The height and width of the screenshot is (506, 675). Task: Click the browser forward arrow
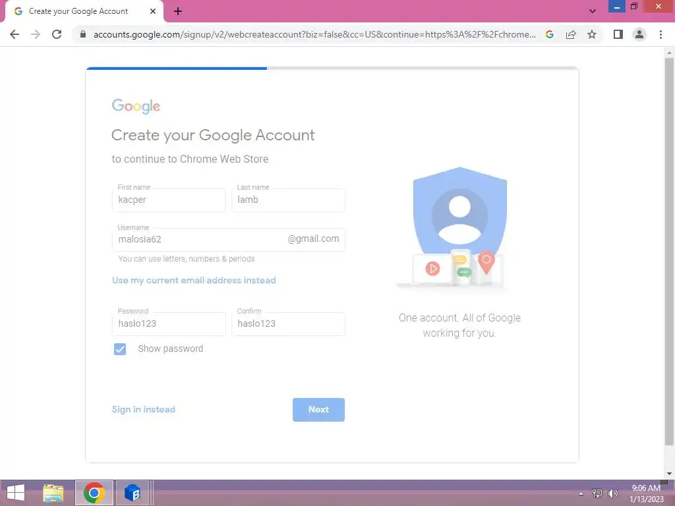[x=36, y=34]
